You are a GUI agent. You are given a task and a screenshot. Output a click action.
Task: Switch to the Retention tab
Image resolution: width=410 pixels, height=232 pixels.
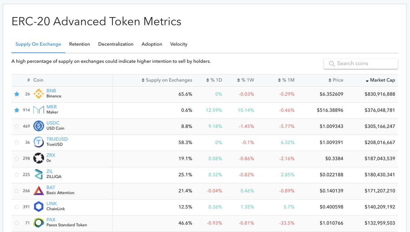tap(80, 44)
